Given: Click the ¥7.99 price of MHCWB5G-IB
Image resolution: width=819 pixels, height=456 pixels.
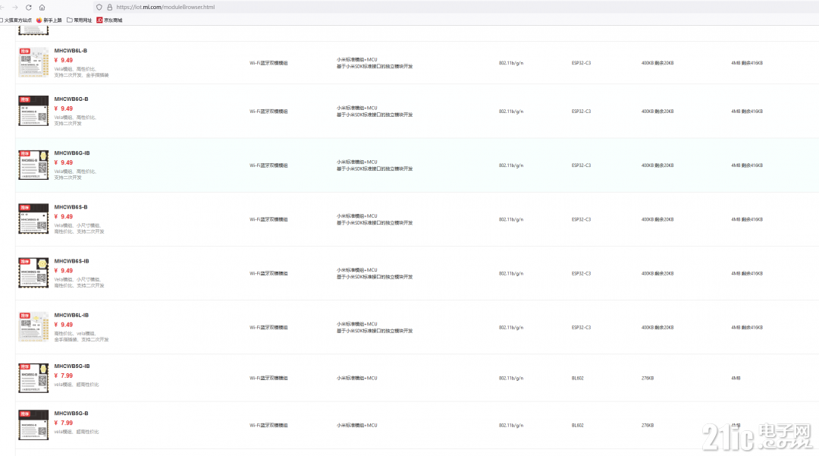Looking at the screenshot, I should click(63, 376).
